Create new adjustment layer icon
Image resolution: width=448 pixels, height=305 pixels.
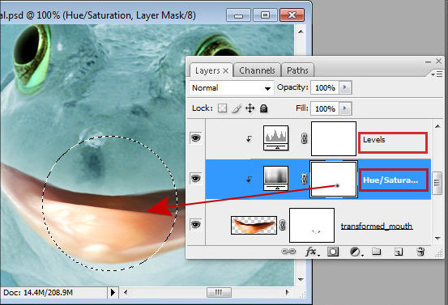coord(356,252)
